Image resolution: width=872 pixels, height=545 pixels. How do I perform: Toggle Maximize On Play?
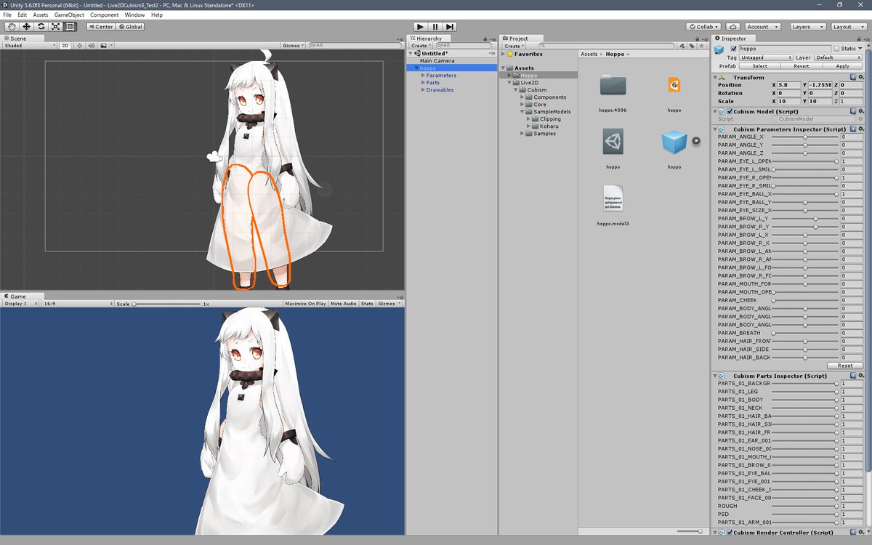coord(305,304)
